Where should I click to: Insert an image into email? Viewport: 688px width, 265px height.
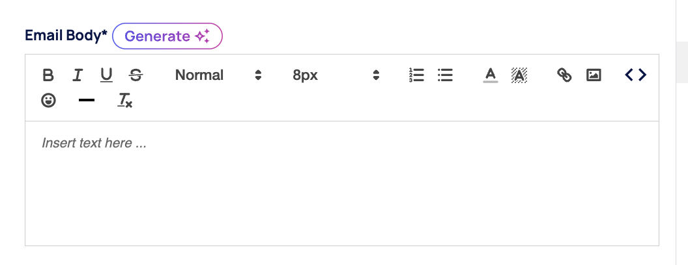click(593, 75)
